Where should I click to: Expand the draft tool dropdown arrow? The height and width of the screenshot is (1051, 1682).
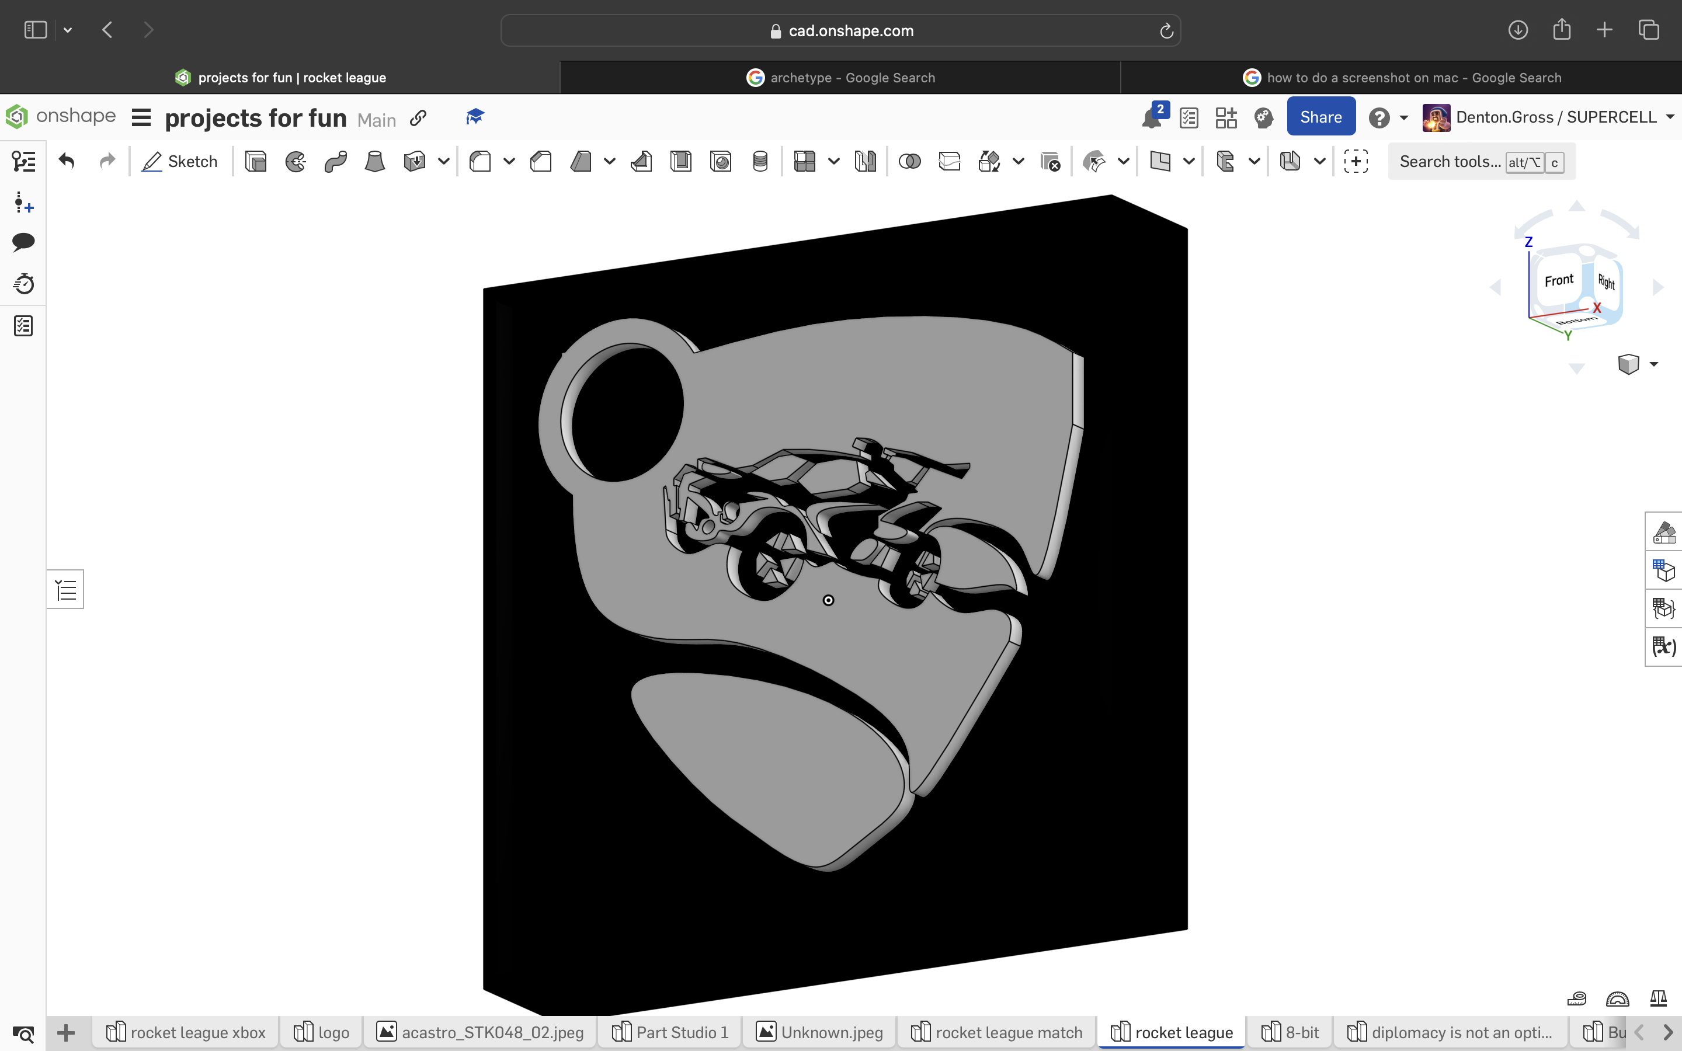click(x=610, y=162)
